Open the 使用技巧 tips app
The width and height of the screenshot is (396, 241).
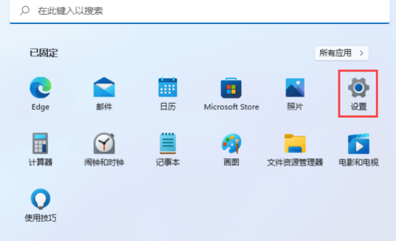click(41, 199)
